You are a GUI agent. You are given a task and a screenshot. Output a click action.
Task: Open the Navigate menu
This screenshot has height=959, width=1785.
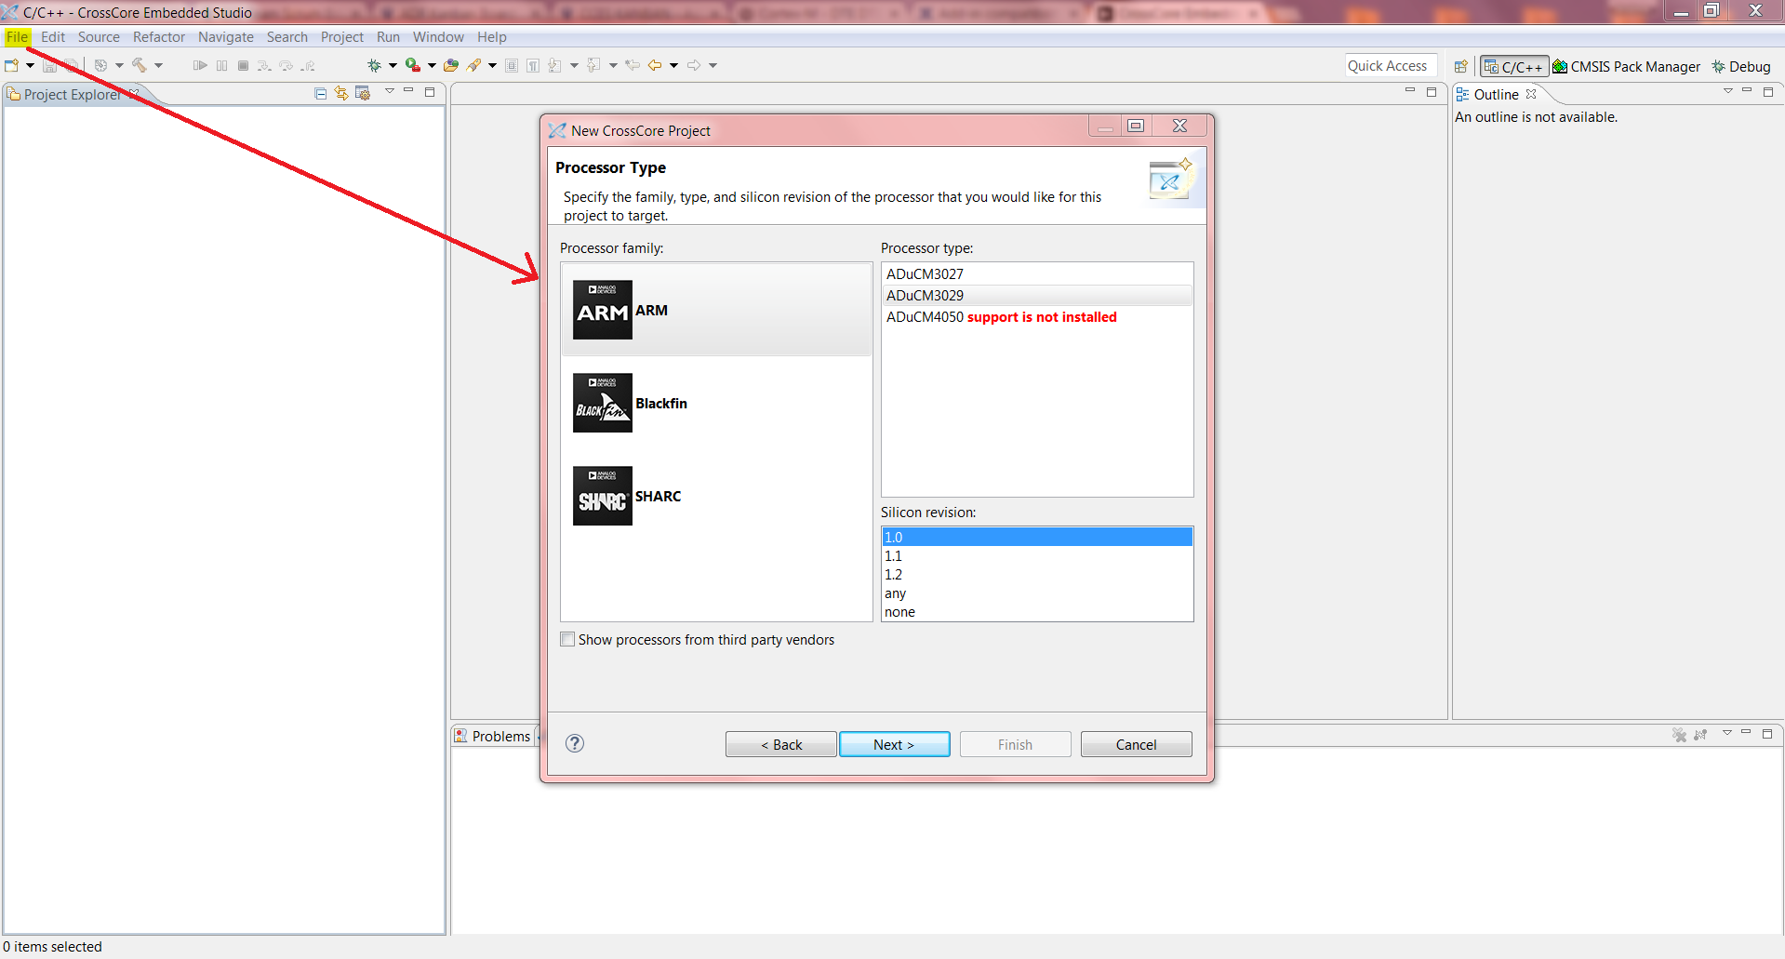(x=226, y=37)
